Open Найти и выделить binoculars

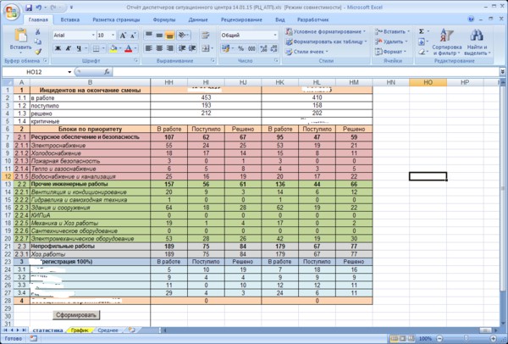click(477, 42)
